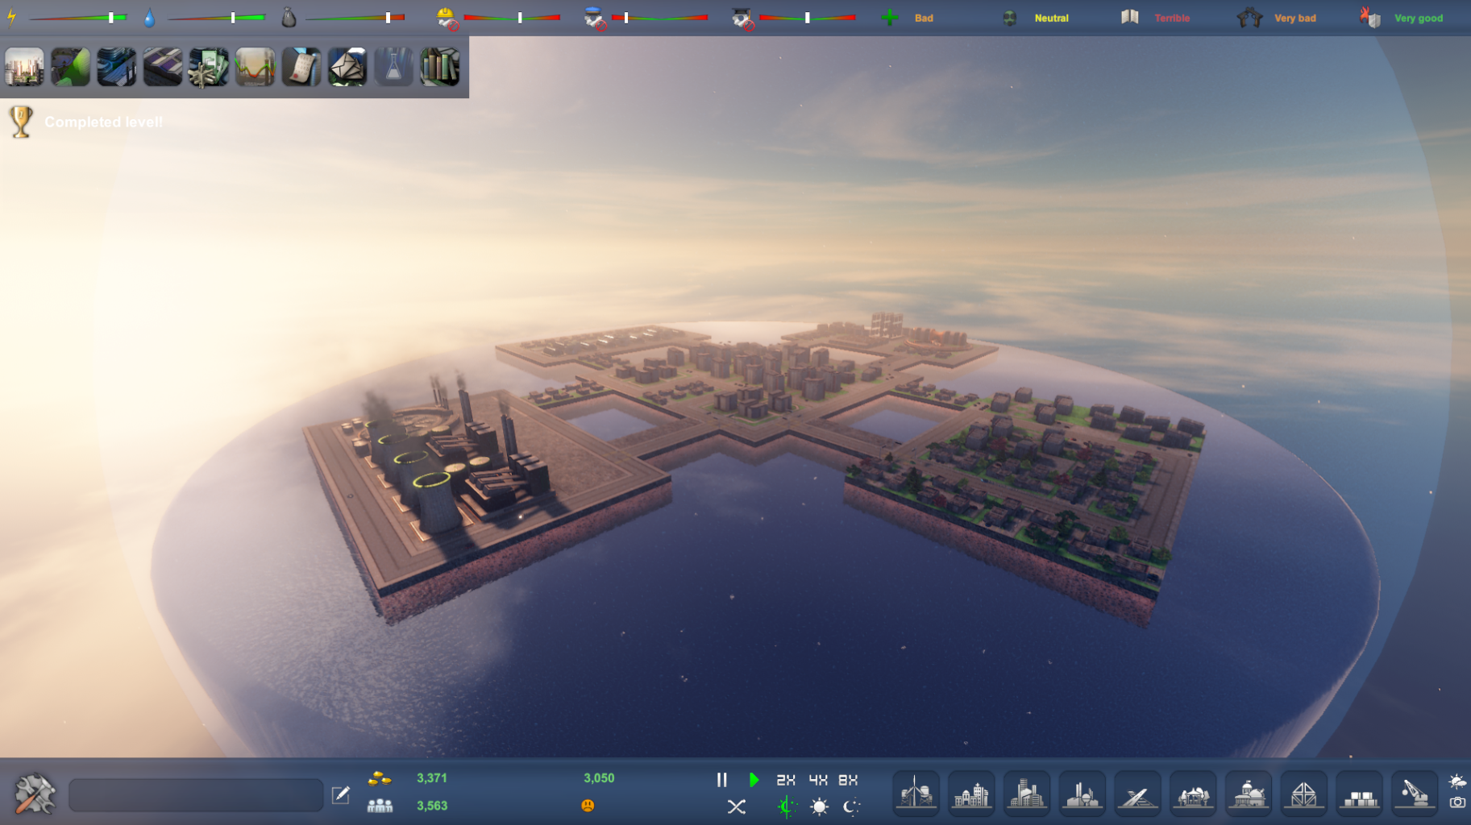This screenshot has height=825, width=1471.
Task: Toggle the weather sun-cloud icon
Action: pyautogui.click(x=1457, y=781)
